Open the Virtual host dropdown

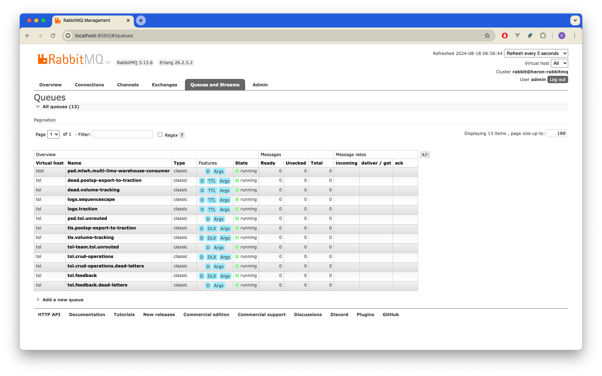click(x=559, y=63)
